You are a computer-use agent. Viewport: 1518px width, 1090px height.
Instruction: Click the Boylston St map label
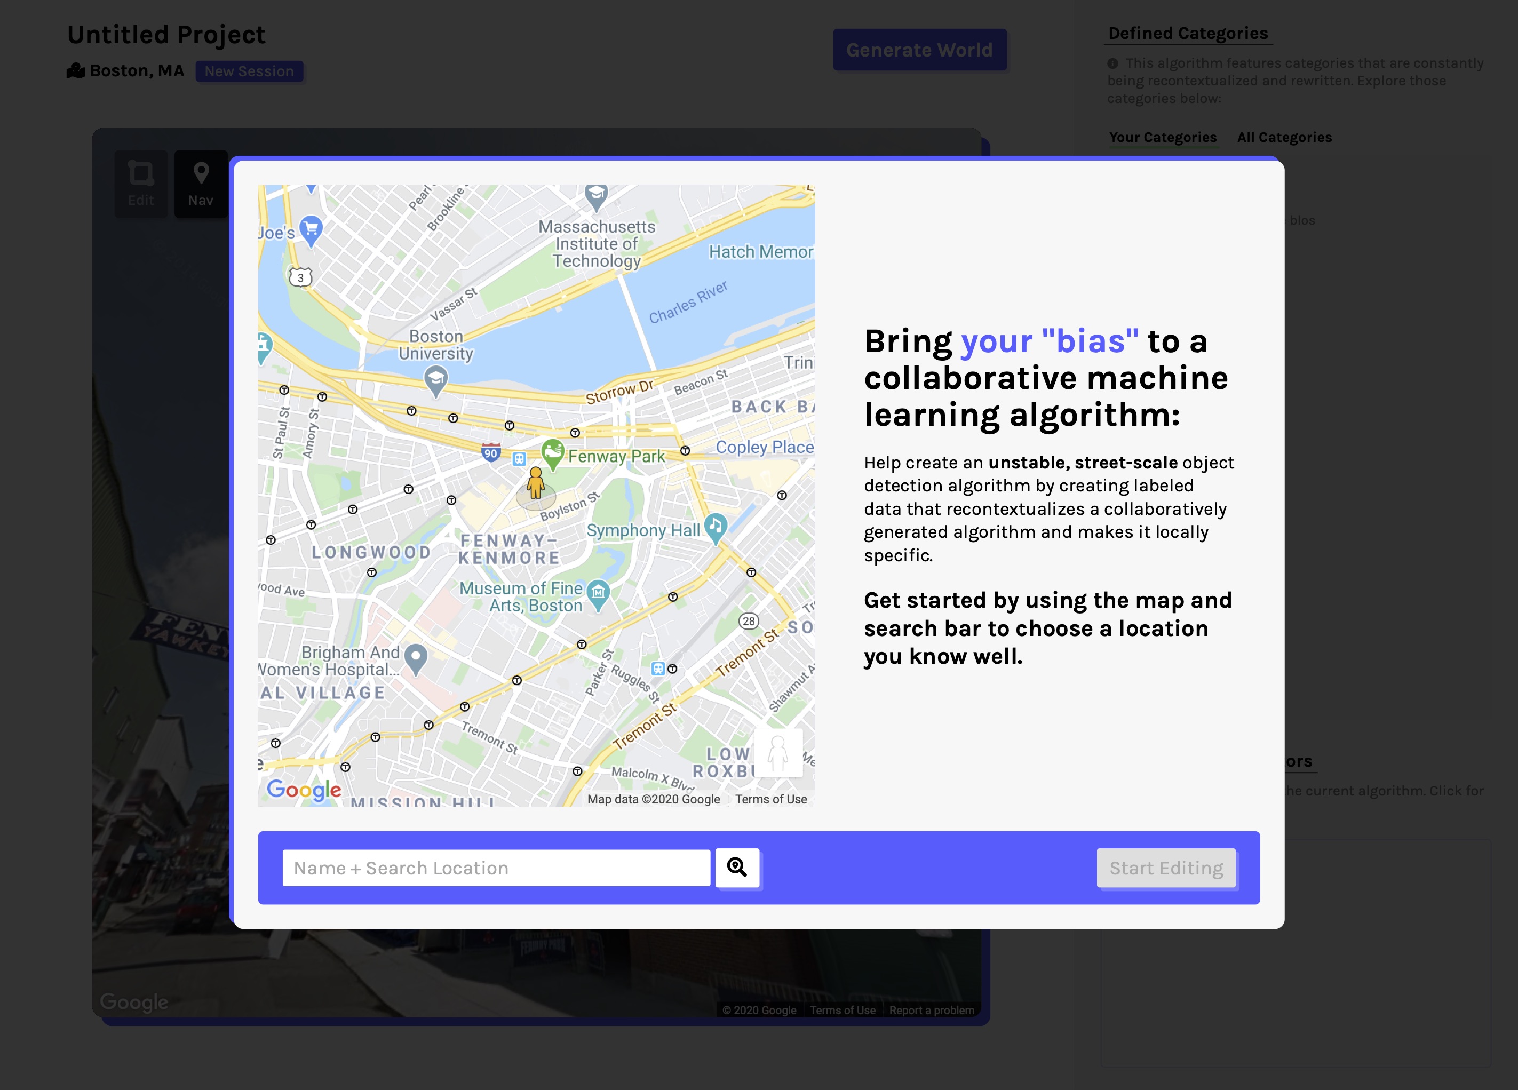[x=570, y=506]
